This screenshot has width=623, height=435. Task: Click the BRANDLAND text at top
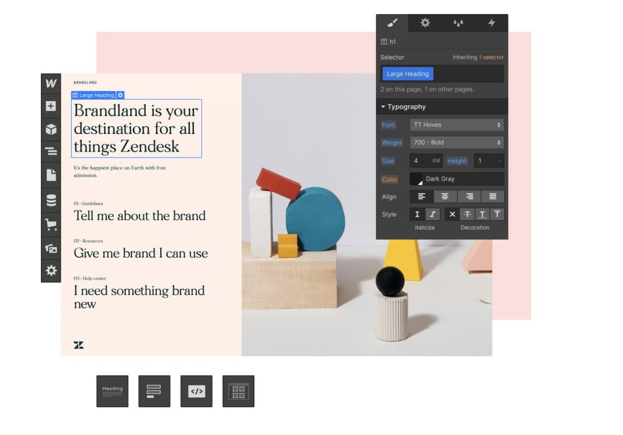tap(85, 83)
